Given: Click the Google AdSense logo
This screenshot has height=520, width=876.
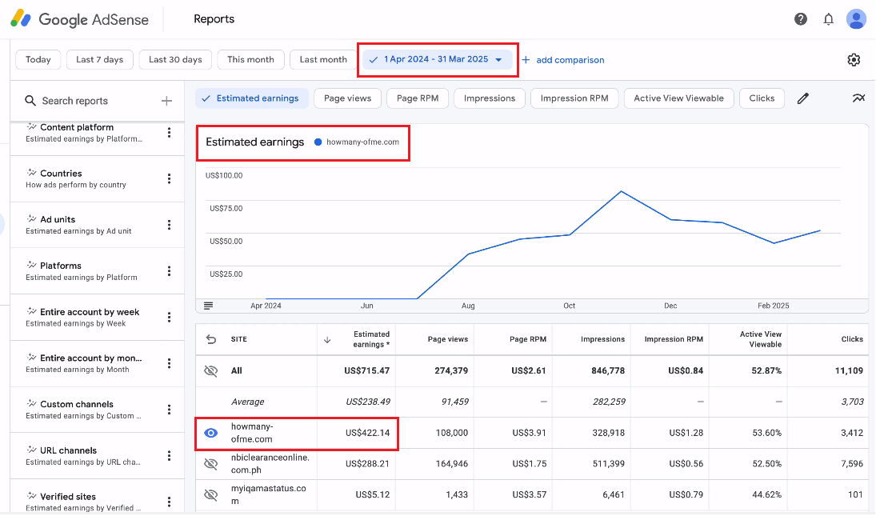Looking at the screenshot, I should [x=80, y=19].
